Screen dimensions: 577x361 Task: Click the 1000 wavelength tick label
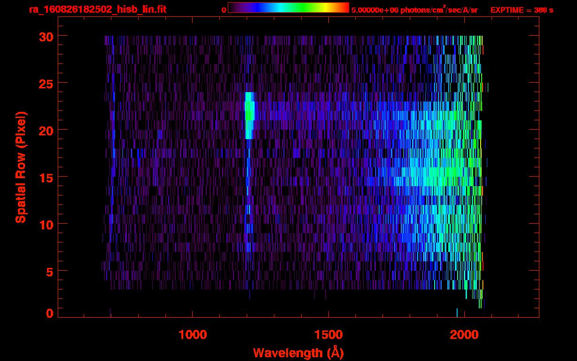(x=193, y=334)
